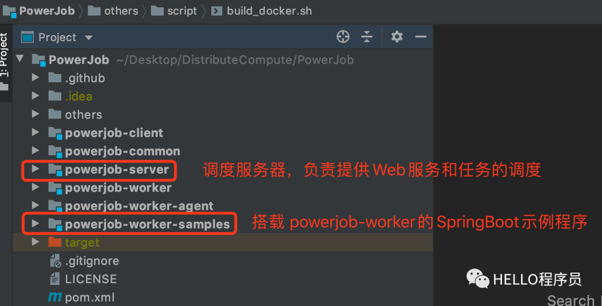Click the powerjob-client module folder icon
This screenshot has width=602, height=306.
55,133
